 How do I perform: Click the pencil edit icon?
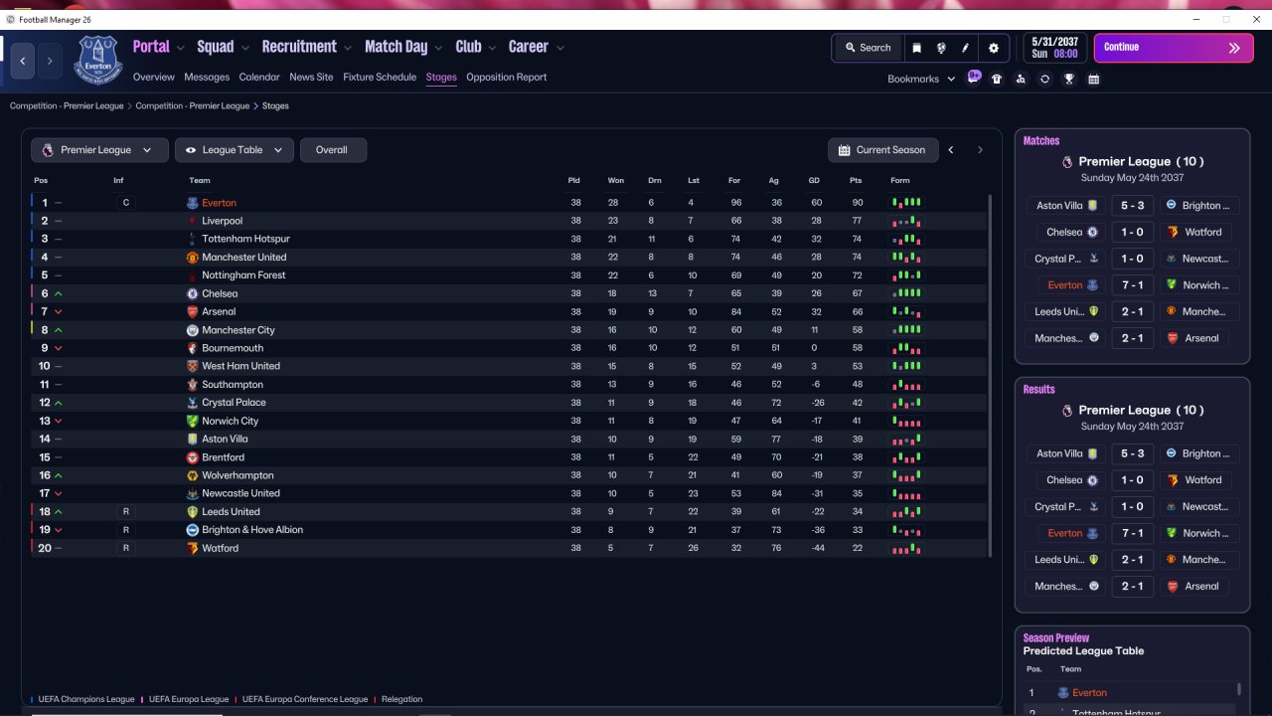point(965,48)
